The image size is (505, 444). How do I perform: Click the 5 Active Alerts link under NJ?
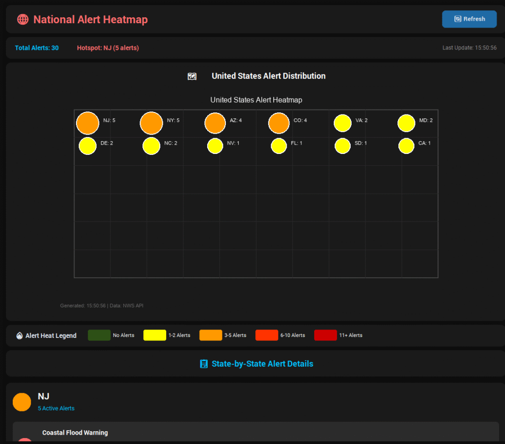[x=56, y=408]
